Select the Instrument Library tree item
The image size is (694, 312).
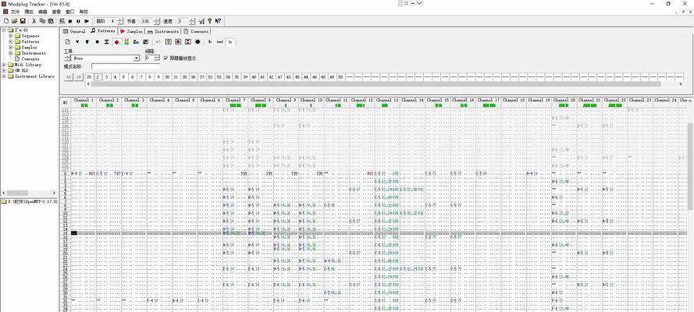pyautogui.click(x=34, y=76)
